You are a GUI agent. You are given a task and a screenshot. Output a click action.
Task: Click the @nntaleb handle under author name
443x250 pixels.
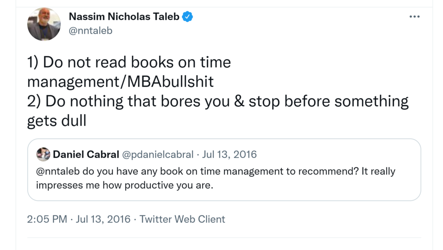click(x=90, y=31)
